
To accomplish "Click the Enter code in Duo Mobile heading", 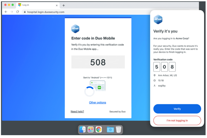I will click(93, 38).
